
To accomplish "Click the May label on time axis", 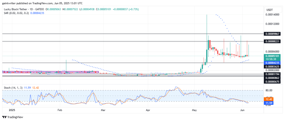I will tap(195, 110).
